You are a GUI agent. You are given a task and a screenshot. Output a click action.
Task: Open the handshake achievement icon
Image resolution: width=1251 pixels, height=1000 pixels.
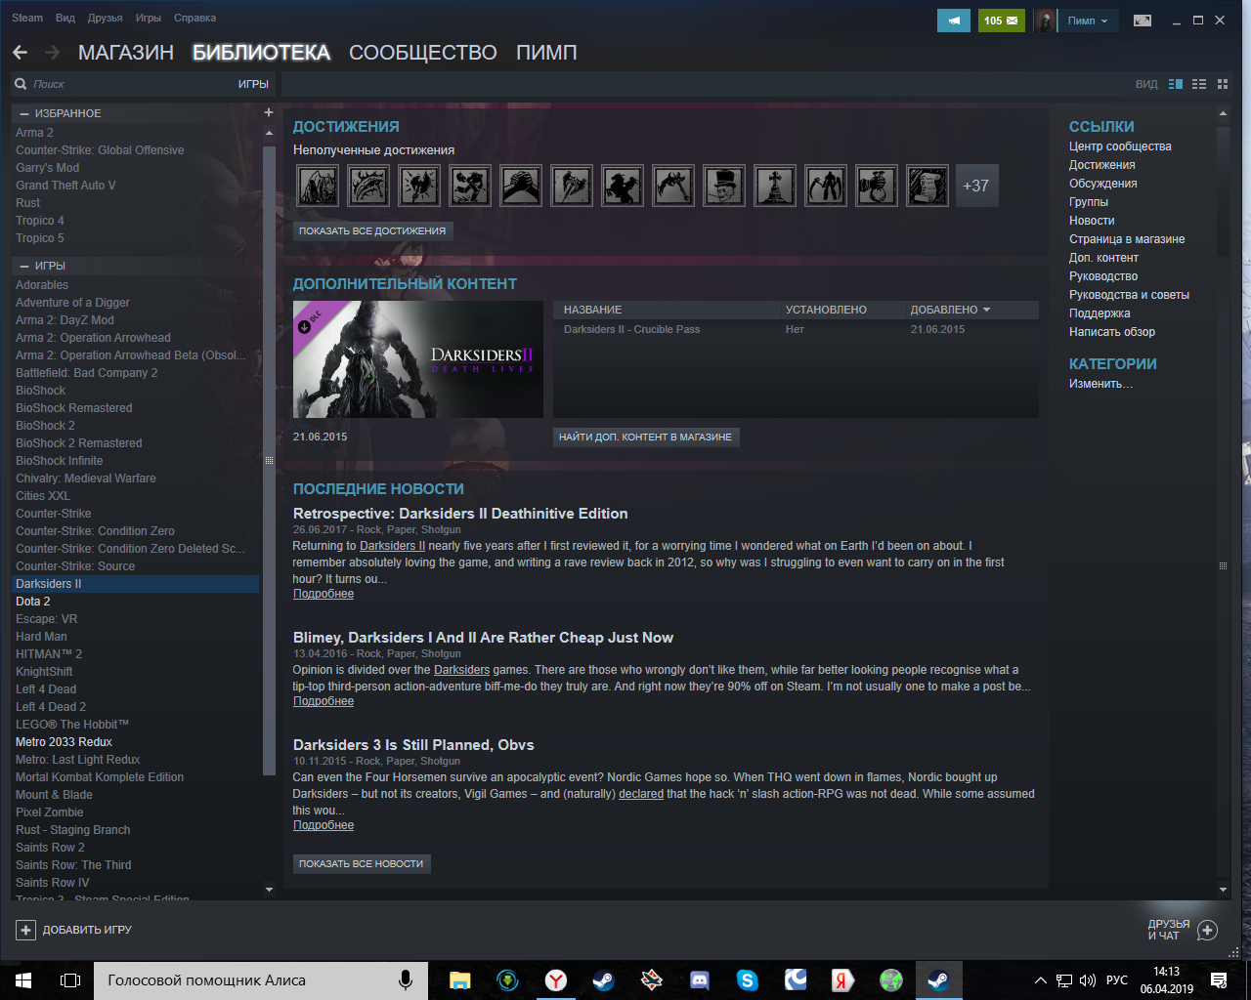click(x=521, y=185)
